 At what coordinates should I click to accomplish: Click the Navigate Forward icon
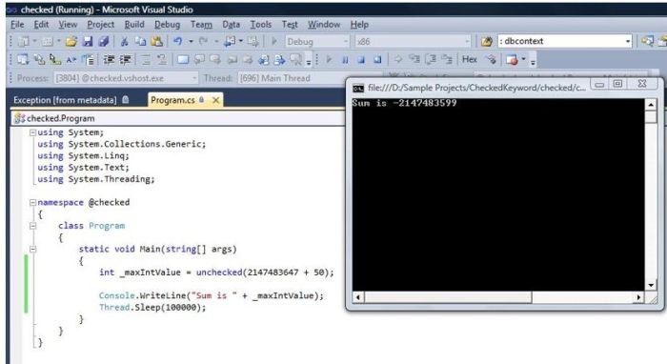click(253, 41)
